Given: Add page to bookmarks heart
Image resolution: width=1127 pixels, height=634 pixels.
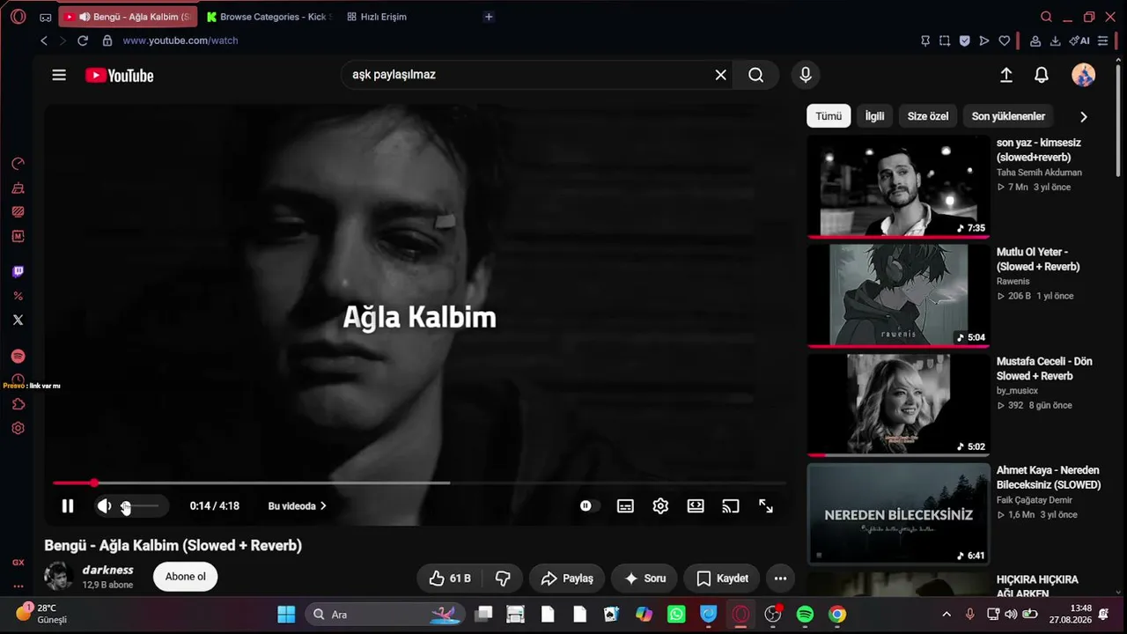Looking at the screenshot, I should [x=1004, y=41].
